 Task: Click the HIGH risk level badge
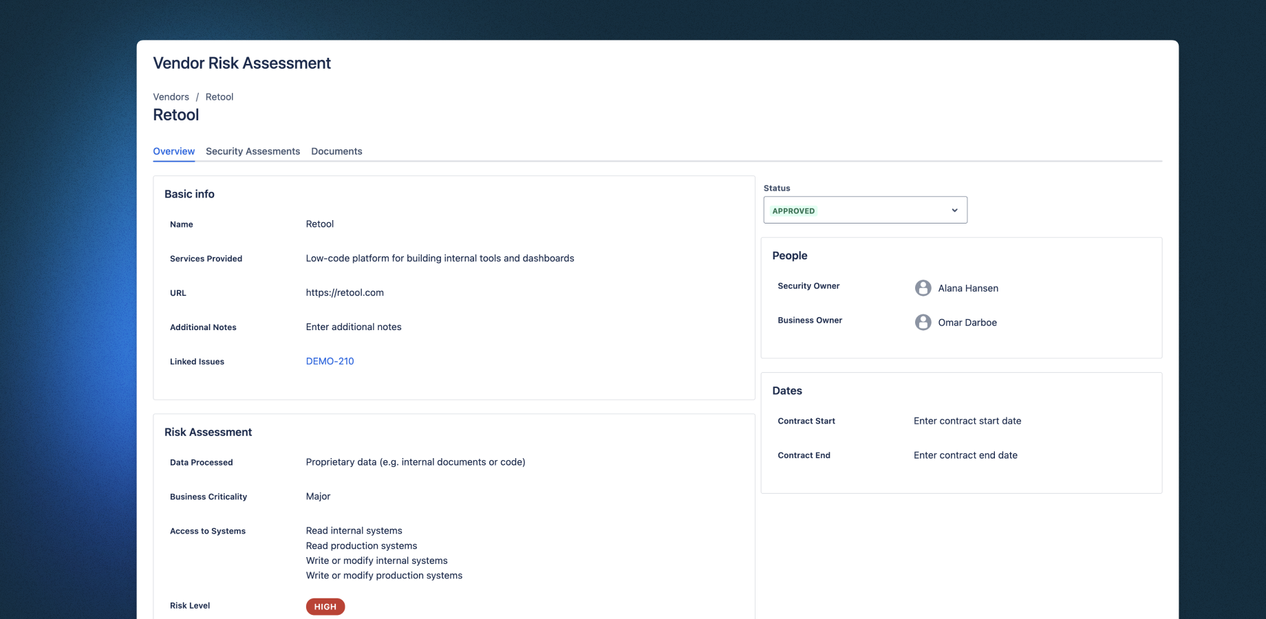(x=325, y=607)
